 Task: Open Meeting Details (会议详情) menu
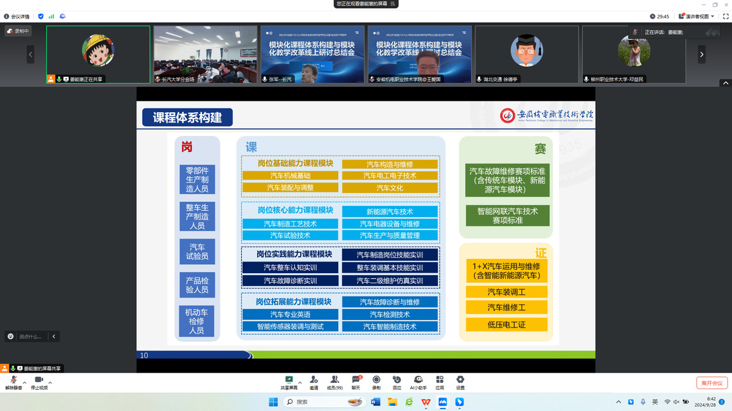pos(16,17)
